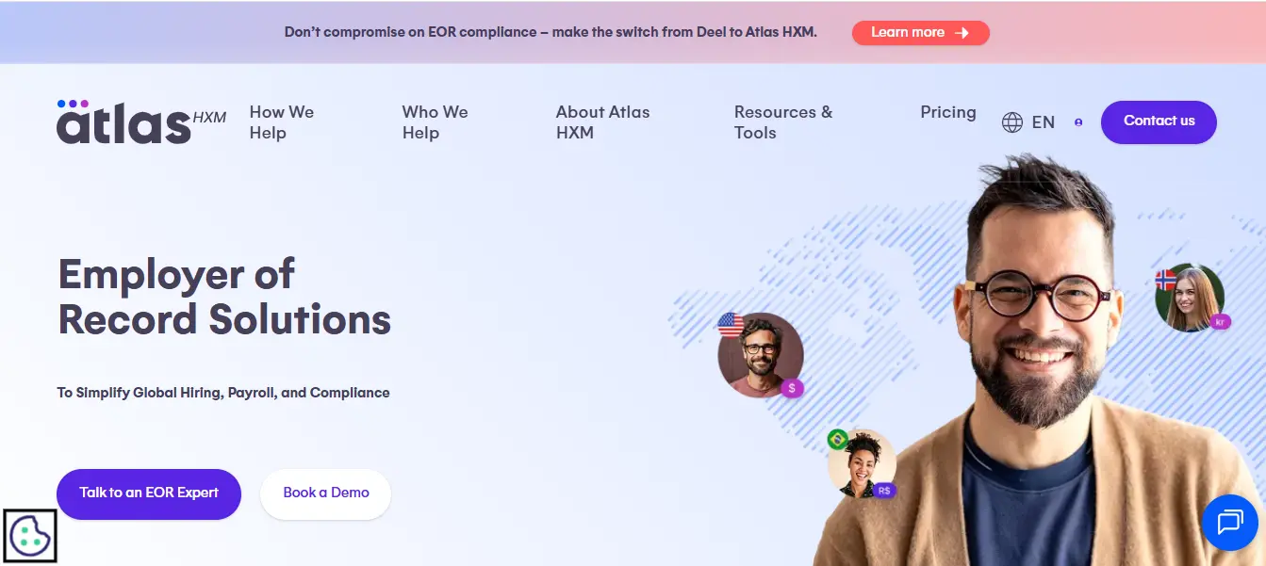Click the dollar currency badge
This screenshot has height=566, width=1266.
click(792, 387)
